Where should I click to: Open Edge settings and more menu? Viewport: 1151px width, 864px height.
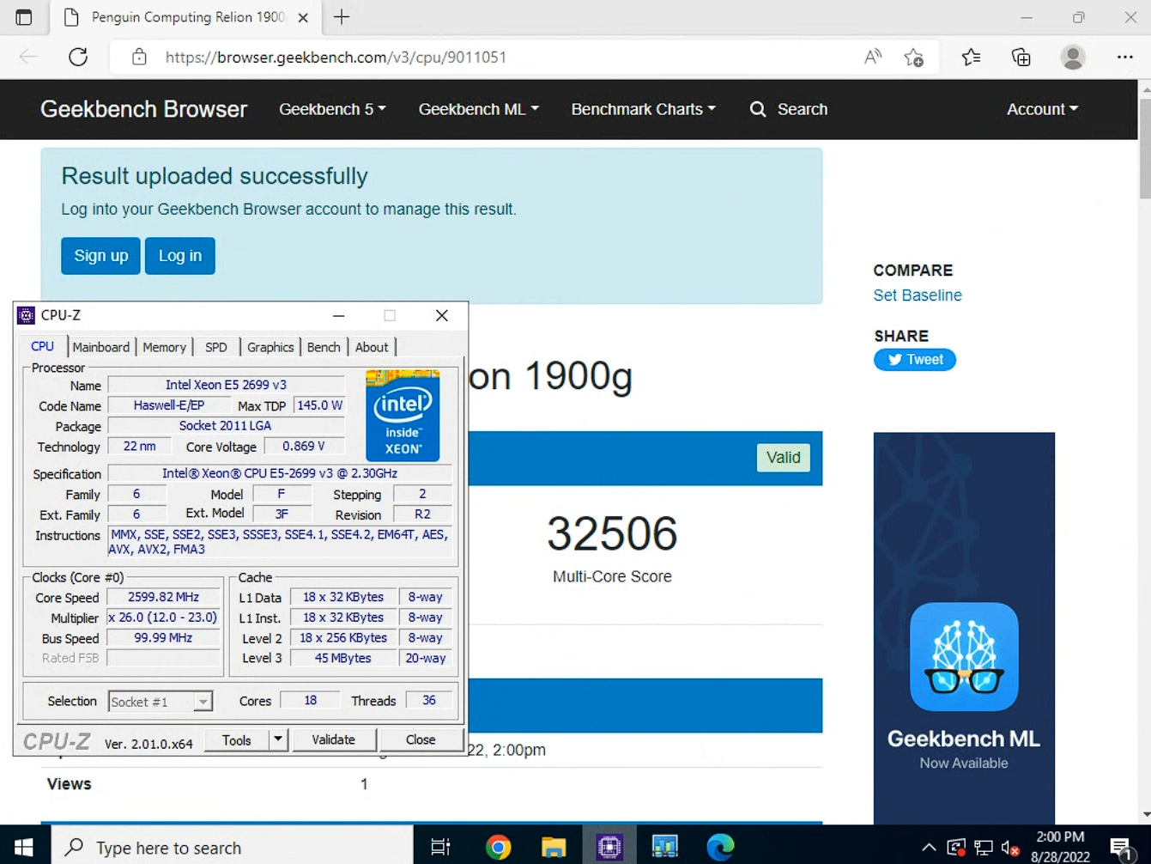1125,58
